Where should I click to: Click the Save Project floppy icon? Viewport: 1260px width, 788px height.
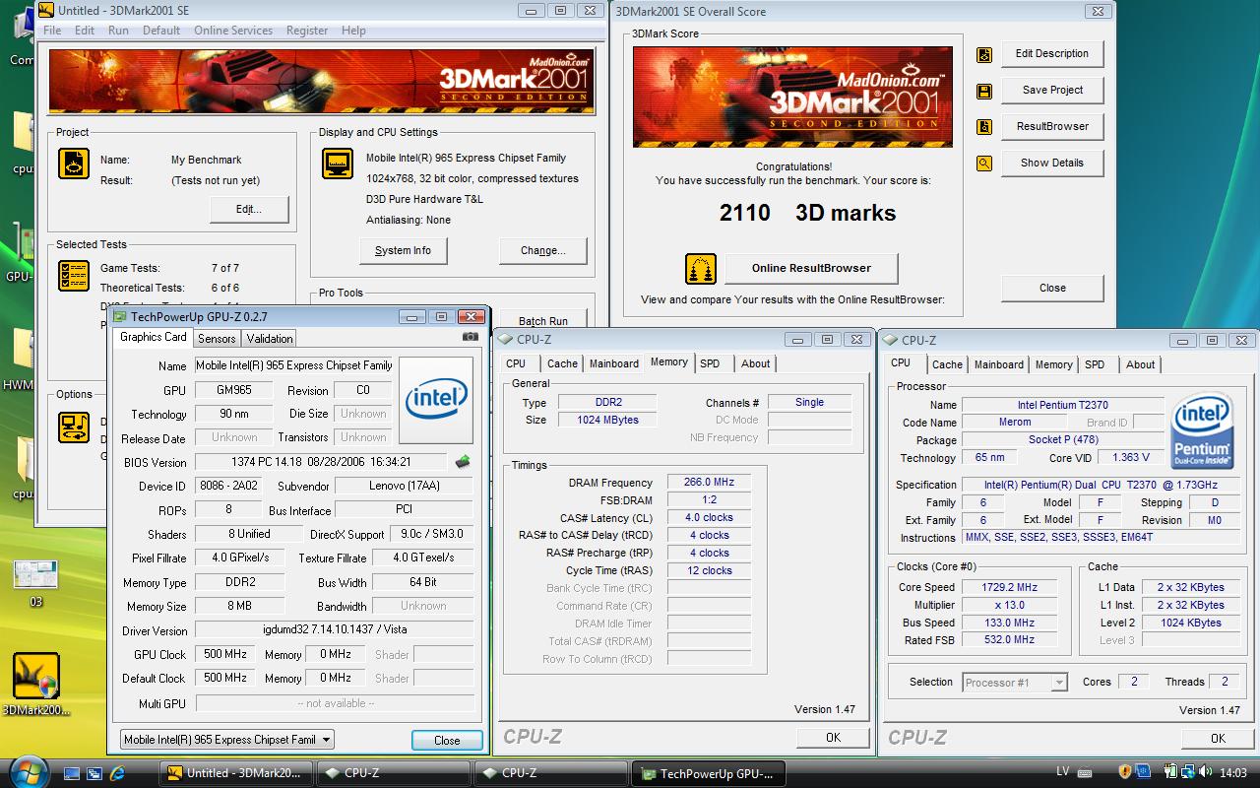[x=983, y=91]
